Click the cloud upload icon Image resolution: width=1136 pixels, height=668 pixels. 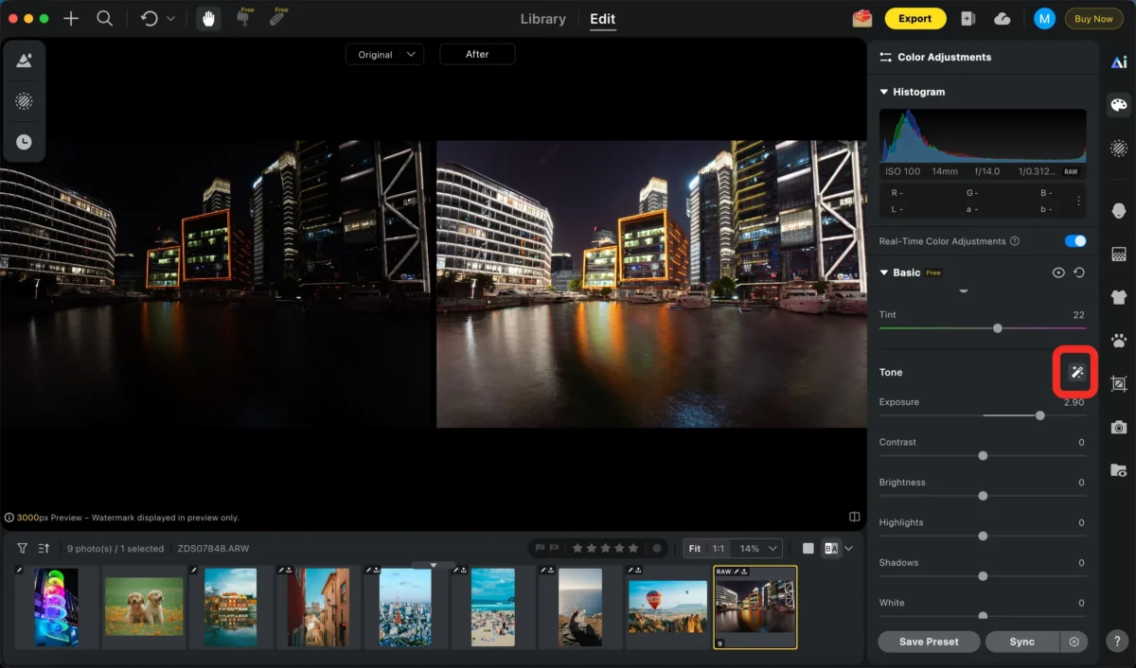(x=1003, y=19)
